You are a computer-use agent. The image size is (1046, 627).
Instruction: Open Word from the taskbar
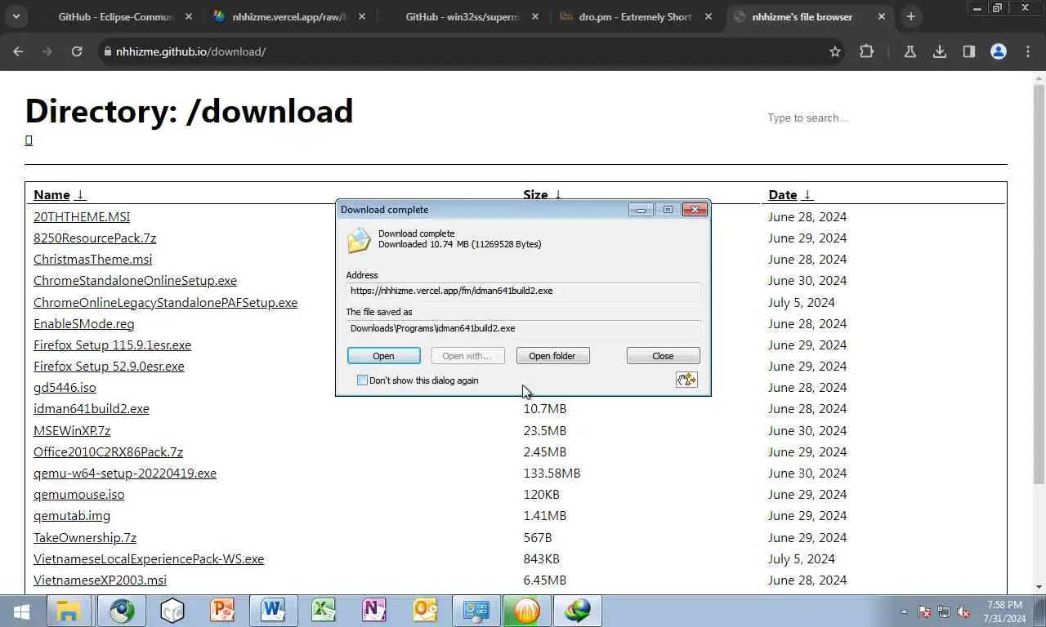point(273,611)
